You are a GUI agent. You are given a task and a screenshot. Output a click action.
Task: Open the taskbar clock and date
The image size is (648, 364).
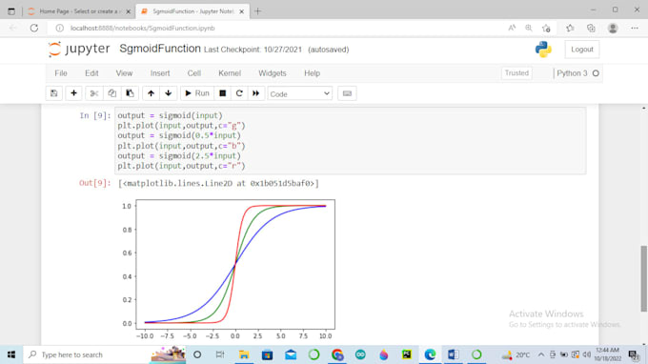click(608, 354)
